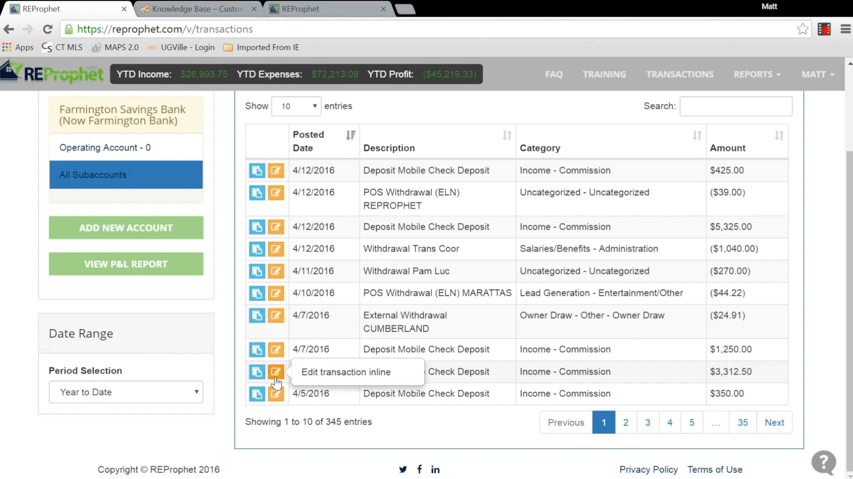The height and width of the screenshot is (479, 853).
Task: Click the ADD NEW ACCOUNT button
Action: [126, 228]
